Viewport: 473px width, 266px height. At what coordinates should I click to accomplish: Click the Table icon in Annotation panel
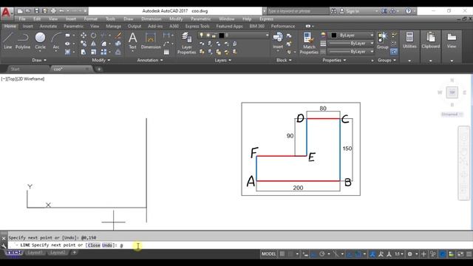pyautogui.click(x=166, y=52)
